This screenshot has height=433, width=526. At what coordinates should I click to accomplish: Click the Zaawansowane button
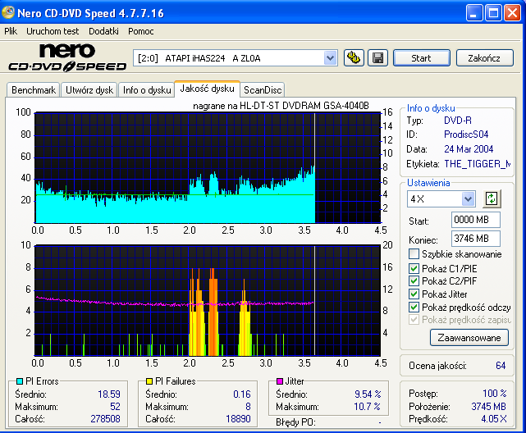point(469,338)
